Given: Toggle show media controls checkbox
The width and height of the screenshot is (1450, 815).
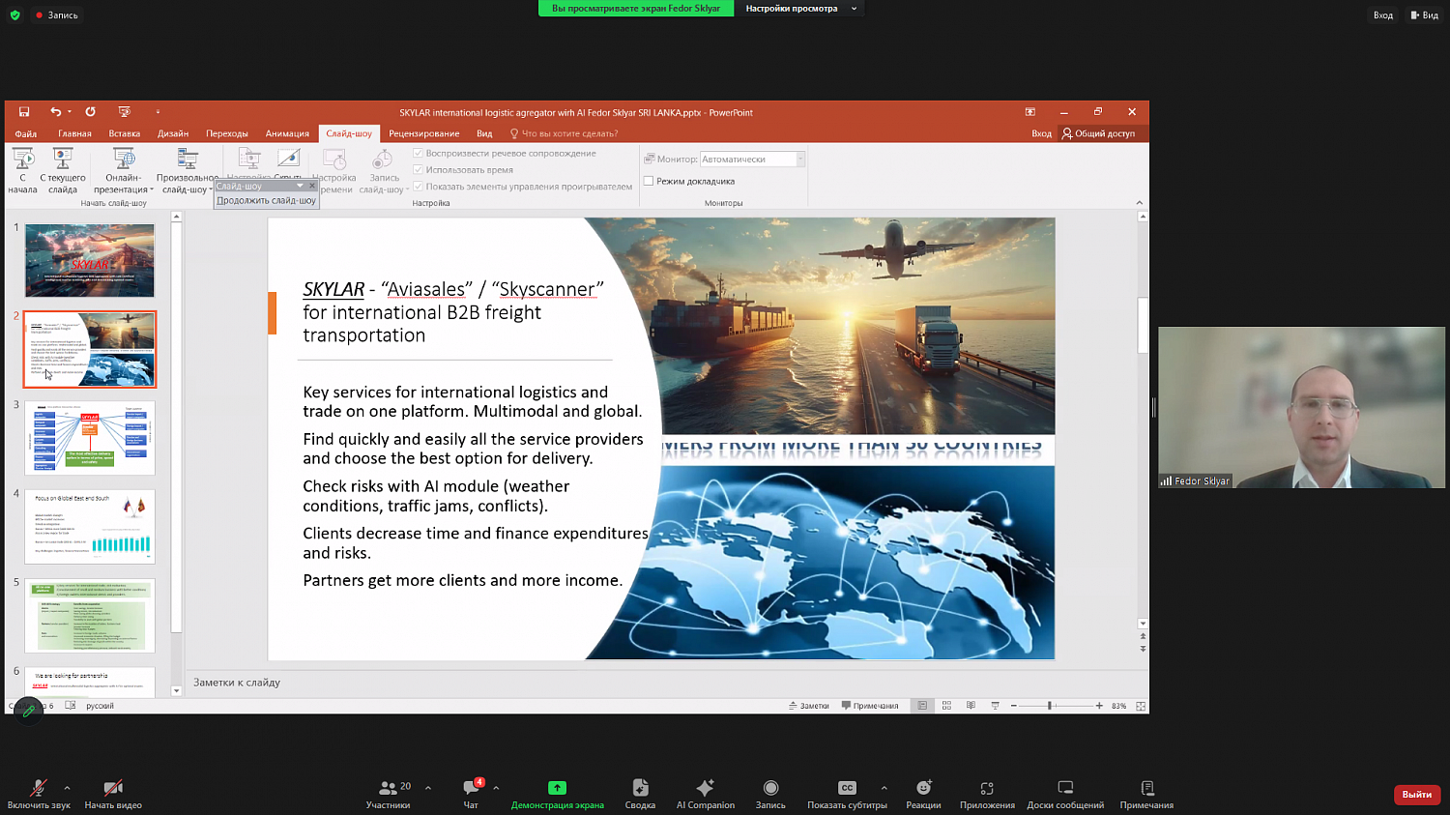Looking at the screenshot, I should 418,186.
